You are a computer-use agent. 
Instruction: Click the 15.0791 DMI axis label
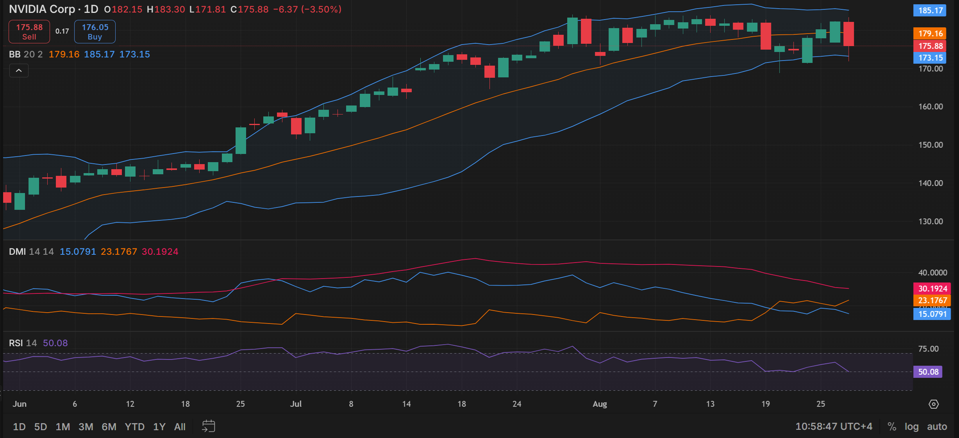pyautogui.click(x=932, y=314)
